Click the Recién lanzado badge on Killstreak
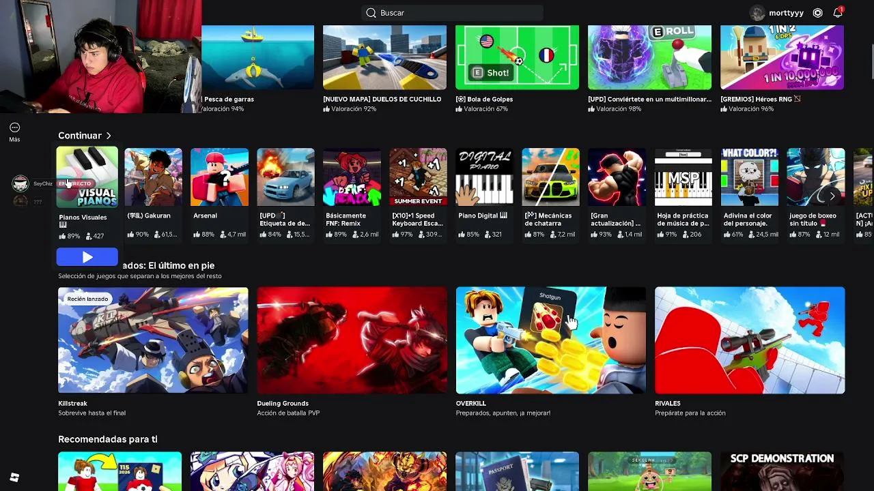874x491 pixels. 87,299
